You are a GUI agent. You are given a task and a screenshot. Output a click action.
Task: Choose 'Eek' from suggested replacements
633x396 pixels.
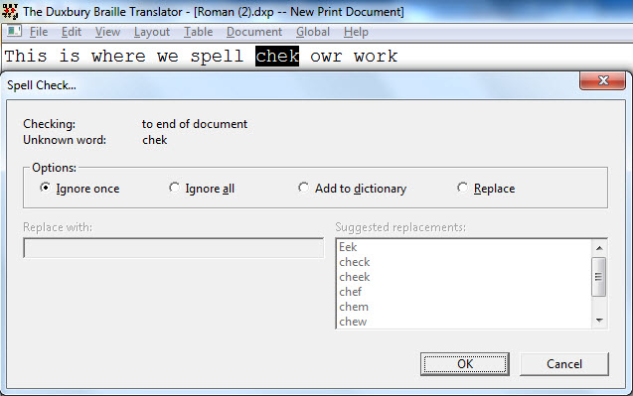pyautogui.click(x=348, y=247)
